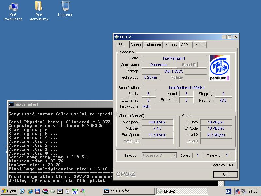Minimize the CPU-Z window
This screenshot has height=196, width=261.
pyautogui.click(x=224, y=37)
